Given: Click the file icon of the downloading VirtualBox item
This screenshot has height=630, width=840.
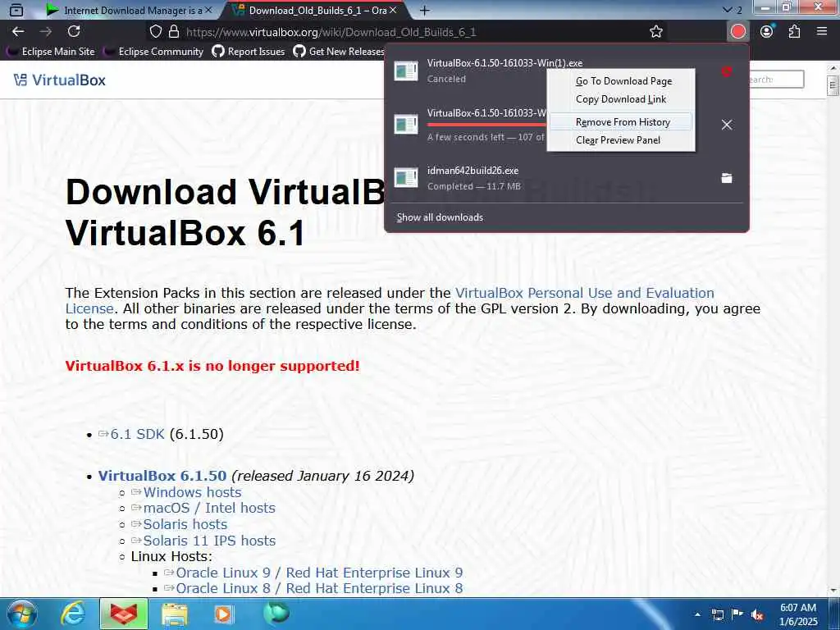Looking at the screenshot, I should click(x=405, y=125).
